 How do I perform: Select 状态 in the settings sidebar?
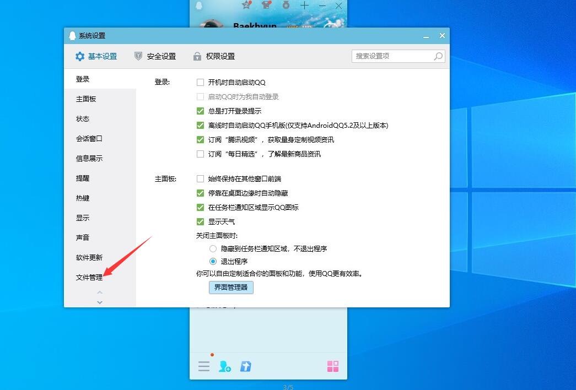100,118
